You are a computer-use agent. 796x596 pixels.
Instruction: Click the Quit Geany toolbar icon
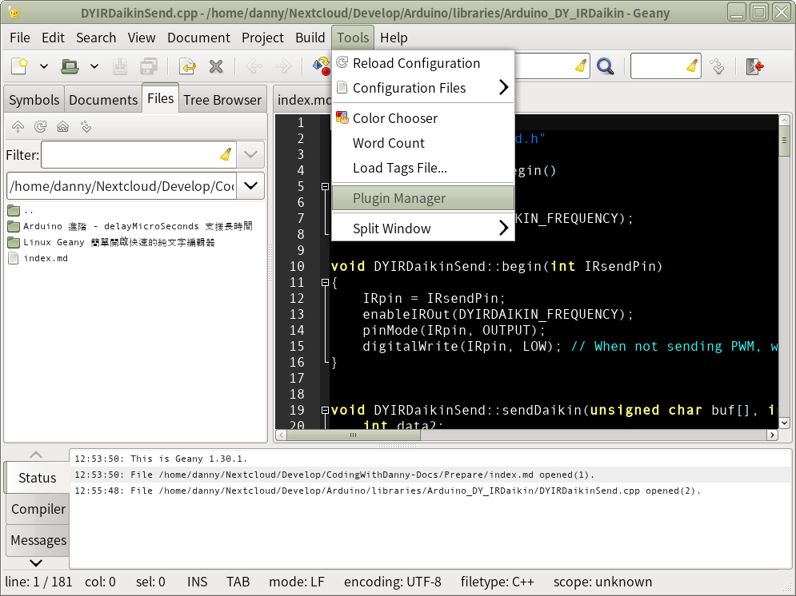coord(754,66)
